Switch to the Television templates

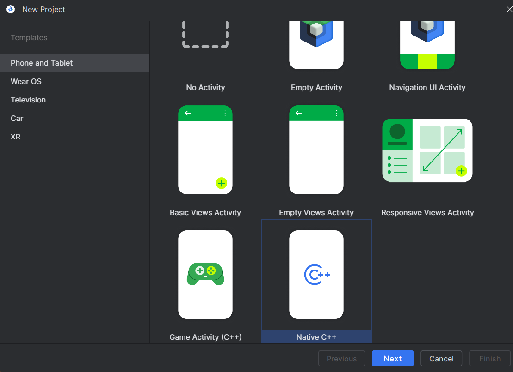(x=28, y=100)
